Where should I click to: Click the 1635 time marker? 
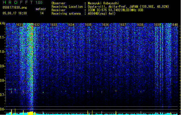pos(88,25)
